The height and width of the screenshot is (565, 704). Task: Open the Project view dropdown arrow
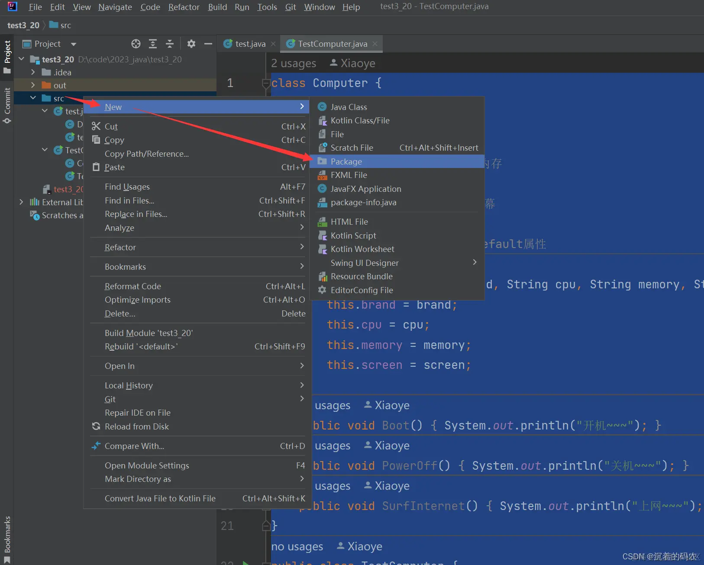coord(74,44)
